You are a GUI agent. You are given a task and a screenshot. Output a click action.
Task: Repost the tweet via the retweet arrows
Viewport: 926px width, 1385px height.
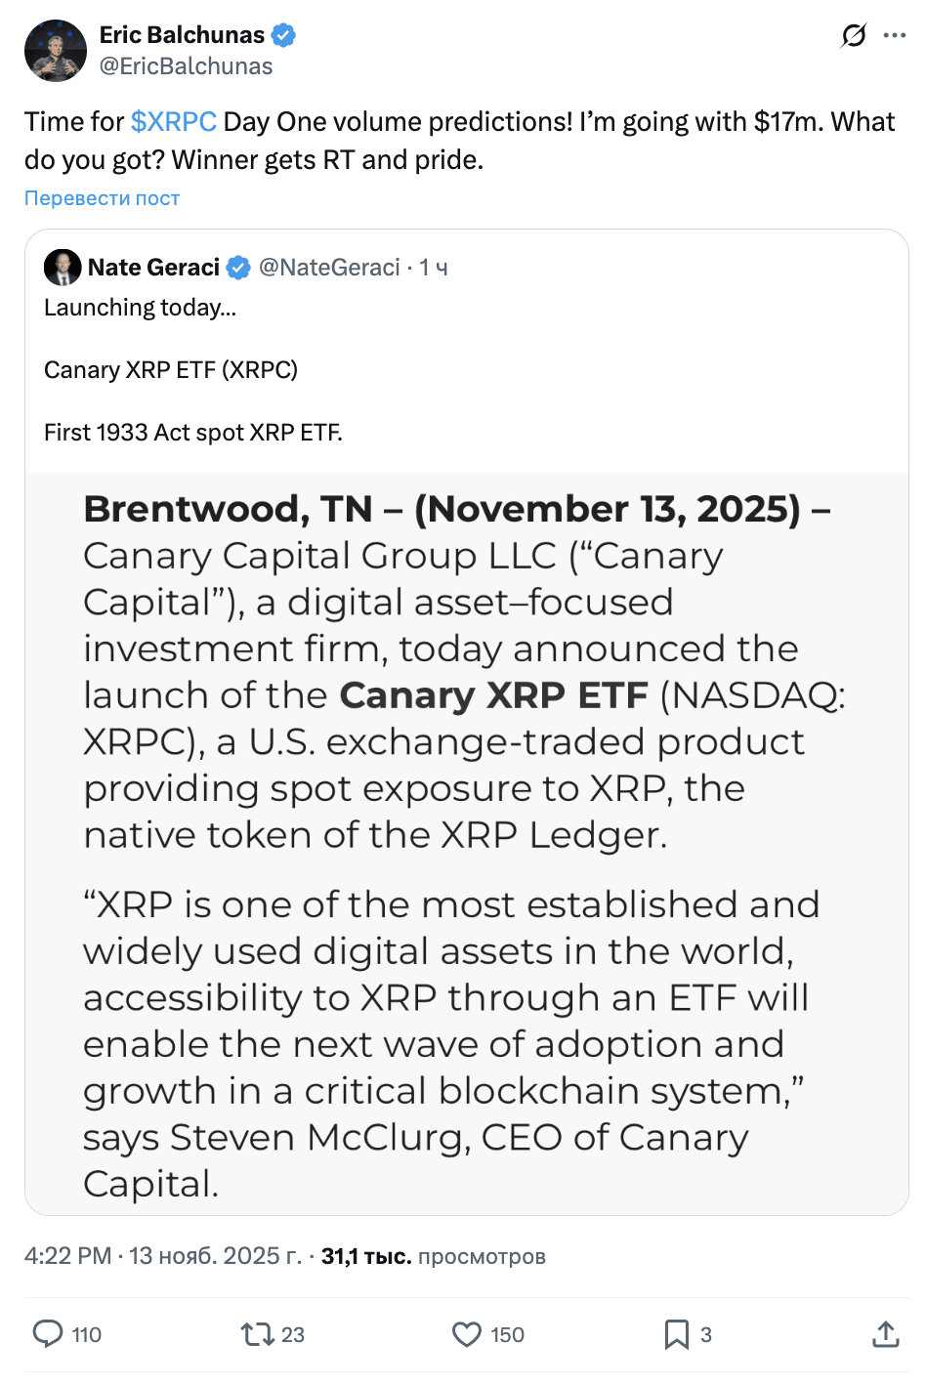pyautogui.click(x=257, y=1333)
